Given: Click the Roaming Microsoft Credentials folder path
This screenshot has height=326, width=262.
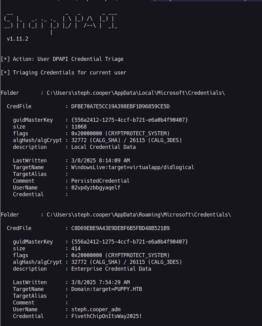Looking at the screenshot, I should tap(139, 215).
